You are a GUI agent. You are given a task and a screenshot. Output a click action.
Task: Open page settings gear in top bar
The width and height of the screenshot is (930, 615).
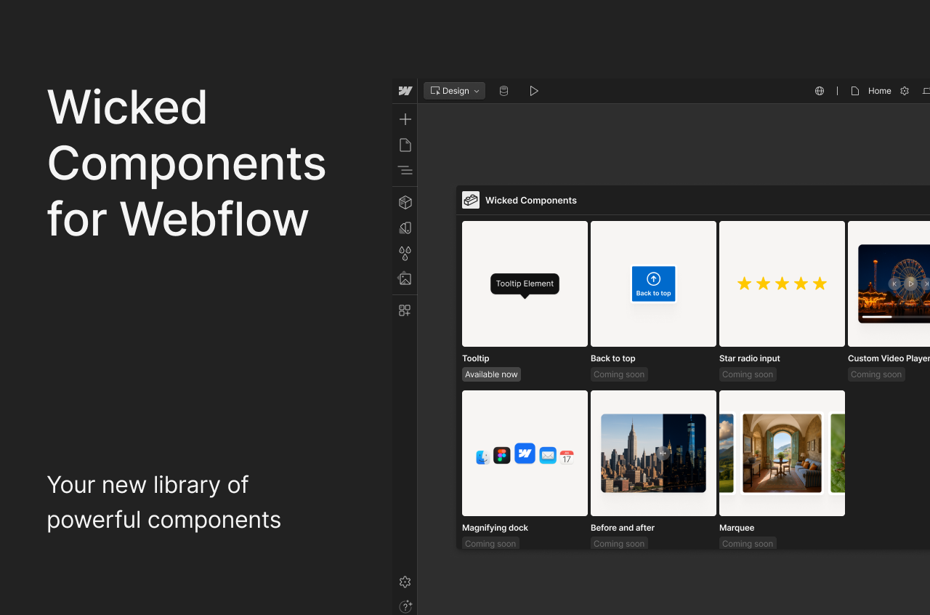[x=905, y=91]
